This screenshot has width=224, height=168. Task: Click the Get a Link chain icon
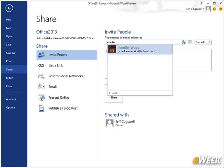click(x=41, y=65)
